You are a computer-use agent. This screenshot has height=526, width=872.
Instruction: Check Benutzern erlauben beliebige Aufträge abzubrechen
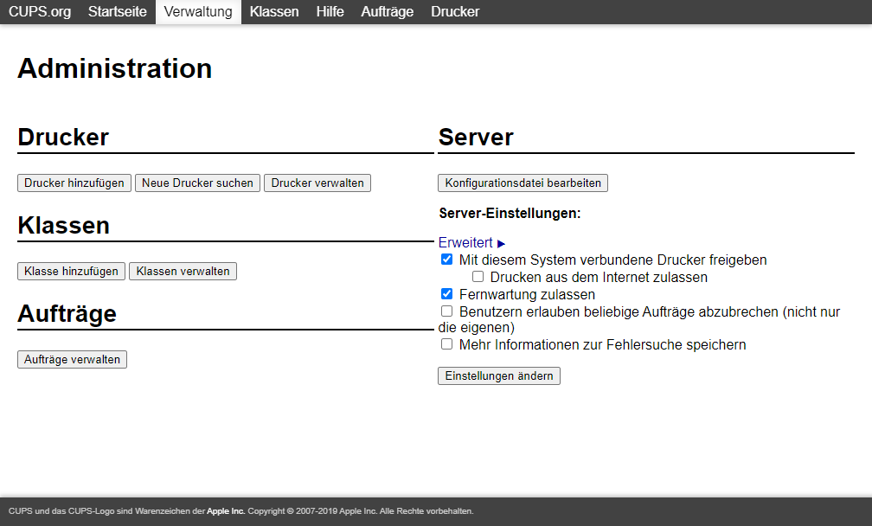(447, 311)
